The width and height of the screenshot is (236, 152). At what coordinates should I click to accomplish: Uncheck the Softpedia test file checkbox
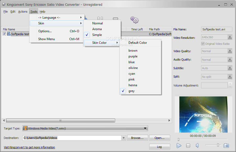point(4,34)
